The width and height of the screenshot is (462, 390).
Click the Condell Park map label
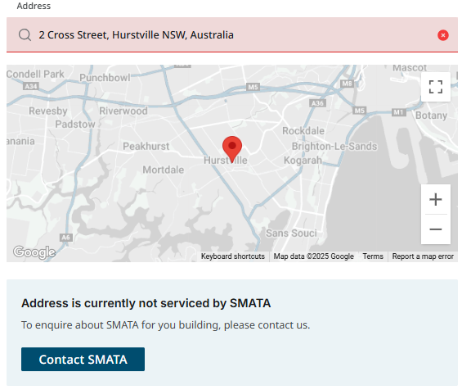point(35,74)
